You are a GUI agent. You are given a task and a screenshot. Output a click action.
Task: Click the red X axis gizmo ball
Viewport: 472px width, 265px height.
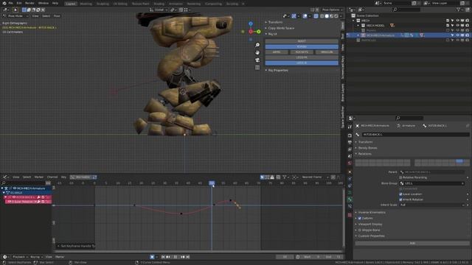point(251,32)
